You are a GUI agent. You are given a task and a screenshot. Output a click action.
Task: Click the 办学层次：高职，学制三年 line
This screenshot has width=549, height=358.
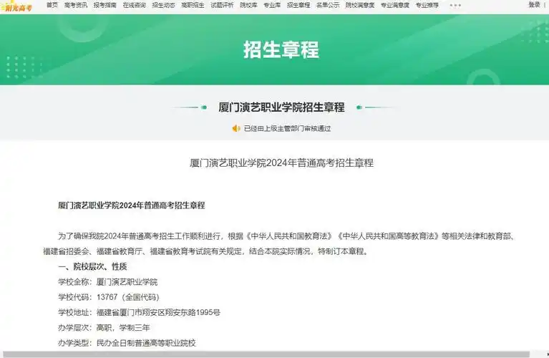pos(104,328)
